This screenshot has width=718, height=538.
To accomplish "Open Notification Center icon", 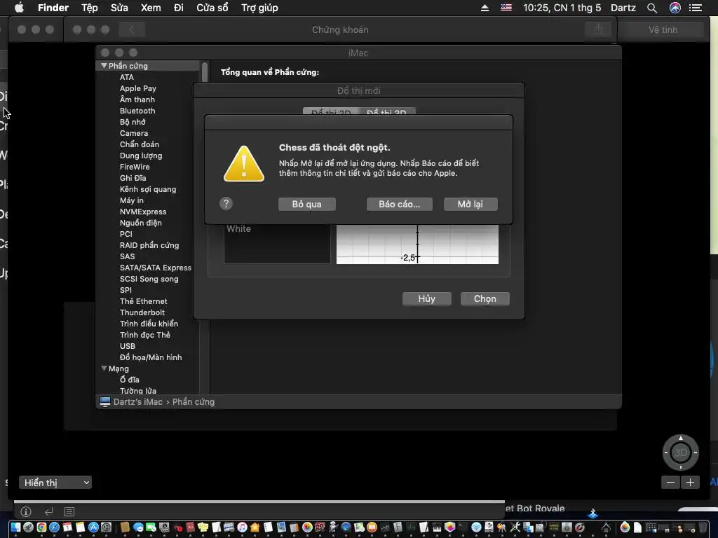I will tap(696, 8).
